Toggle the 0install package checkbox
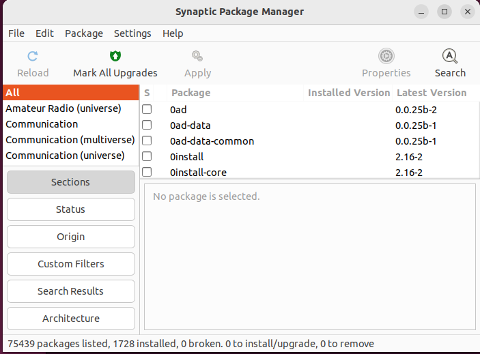 (147, 156)
